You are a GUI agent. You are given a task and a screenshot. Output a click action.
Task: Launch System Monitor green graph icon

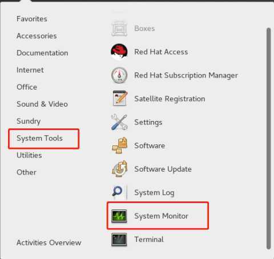point(119,216)
